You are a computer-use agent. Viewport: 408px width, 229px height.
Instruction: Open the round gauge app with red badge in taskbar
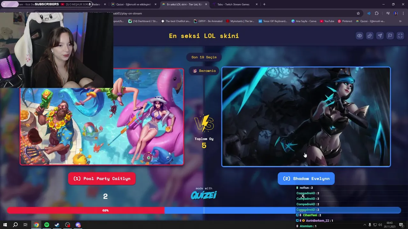click(x=68, y=225)
